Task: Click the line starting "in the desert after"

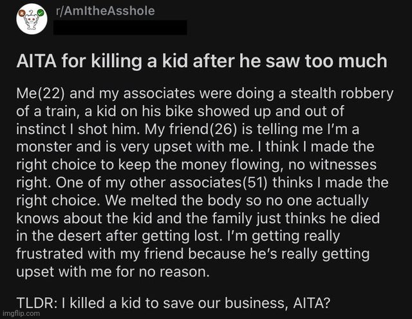Action: coord(178,236)
